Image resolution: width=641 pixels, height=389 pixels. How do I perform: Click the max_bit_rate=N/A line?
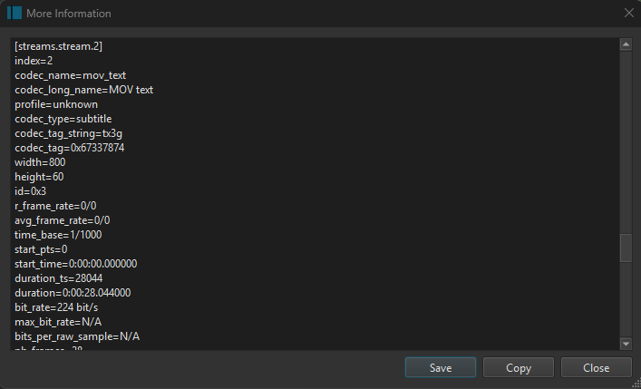(x=58, y=322)
